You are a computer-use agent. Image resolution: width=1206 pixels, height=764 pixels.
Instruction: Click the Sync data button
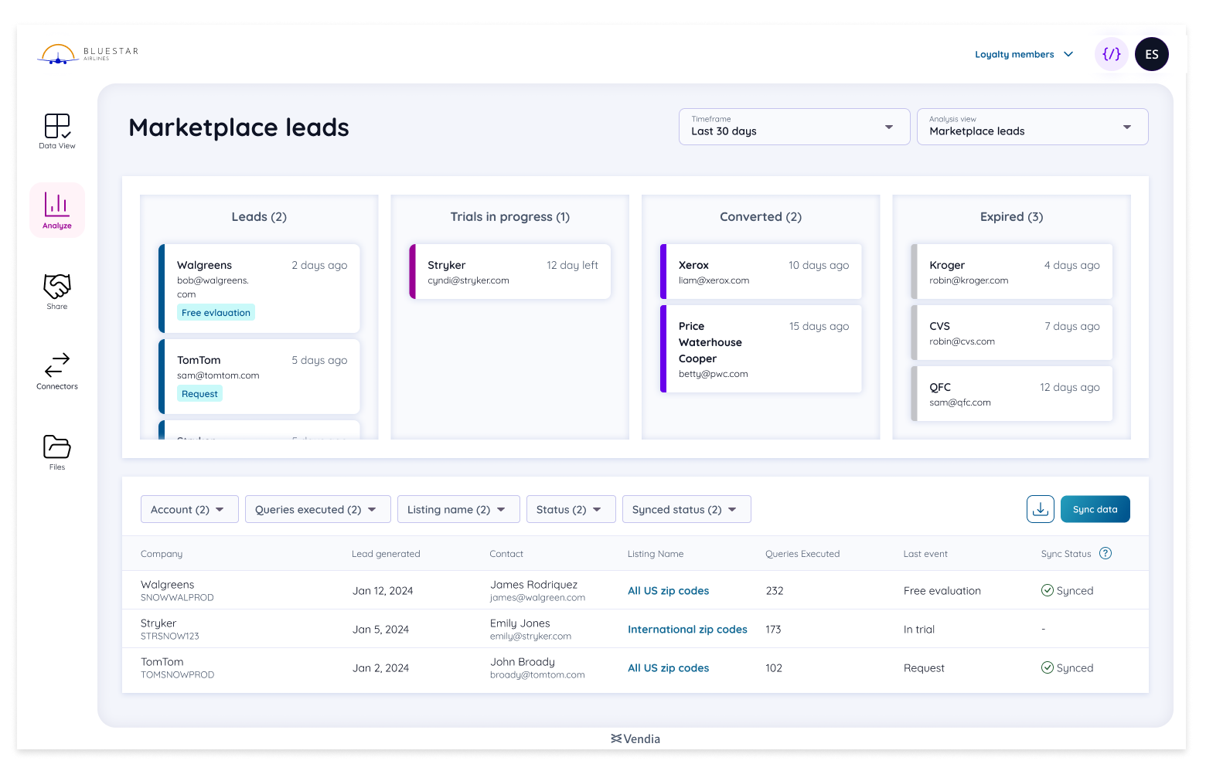(x=1095, y=509)
